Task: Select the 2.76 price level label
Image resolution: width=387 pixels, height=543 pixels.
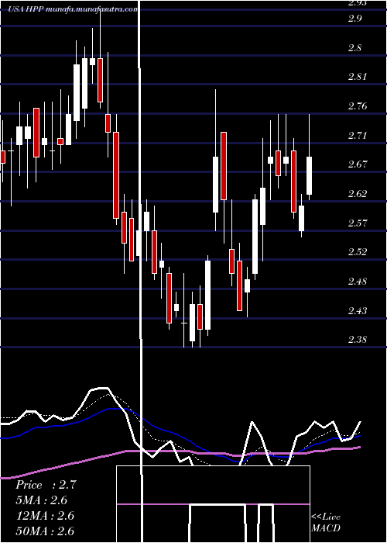Action: click(x=358, y=106)
